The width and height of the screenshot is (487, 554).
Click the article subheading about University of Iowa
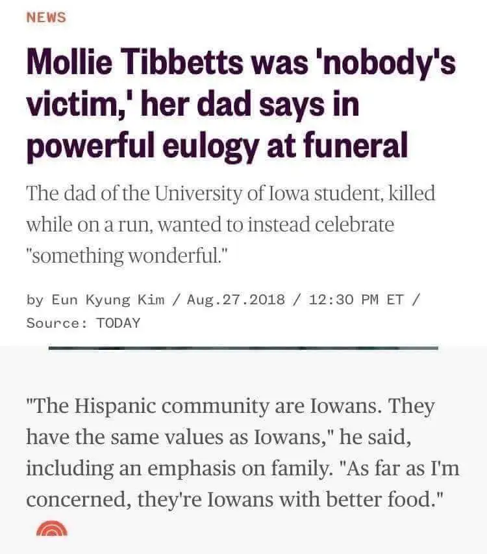(231, 224)
